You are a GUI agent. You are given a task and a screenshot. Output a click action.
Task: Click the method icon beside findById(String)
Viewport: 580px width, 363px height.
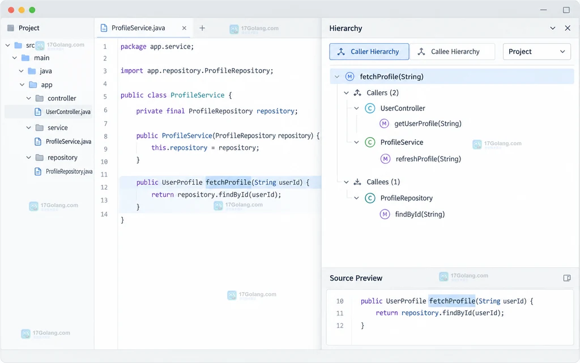point(385,214)
